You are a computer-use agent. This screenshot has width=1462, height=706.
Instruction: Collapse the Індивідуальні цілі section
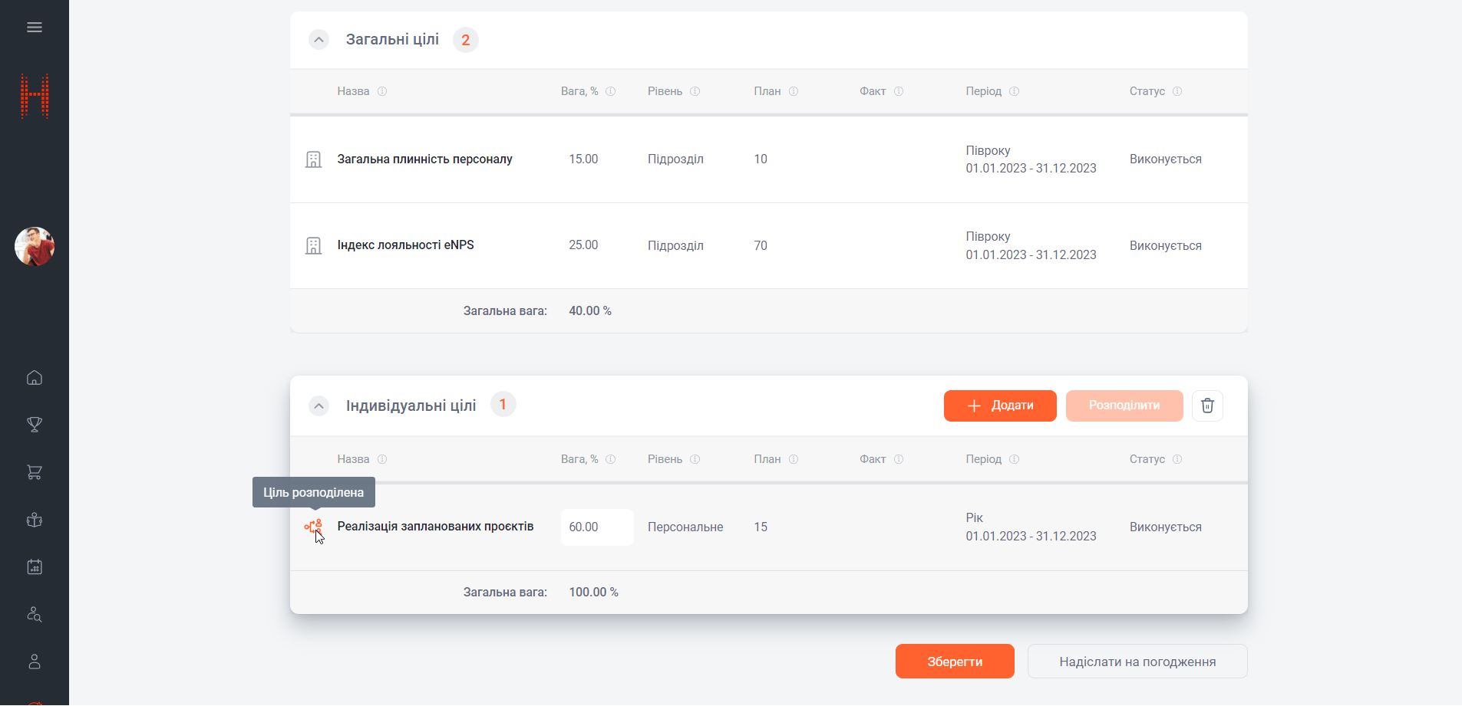318,406
